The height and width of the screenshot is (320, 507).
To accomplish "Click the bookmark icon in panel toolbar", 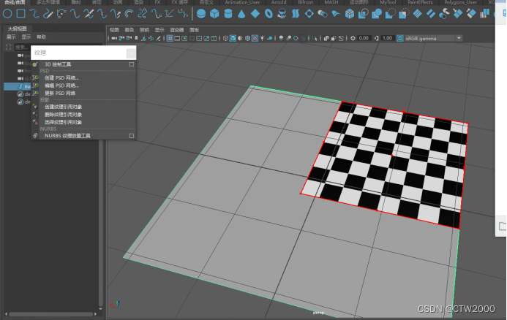I will (136, 38).
